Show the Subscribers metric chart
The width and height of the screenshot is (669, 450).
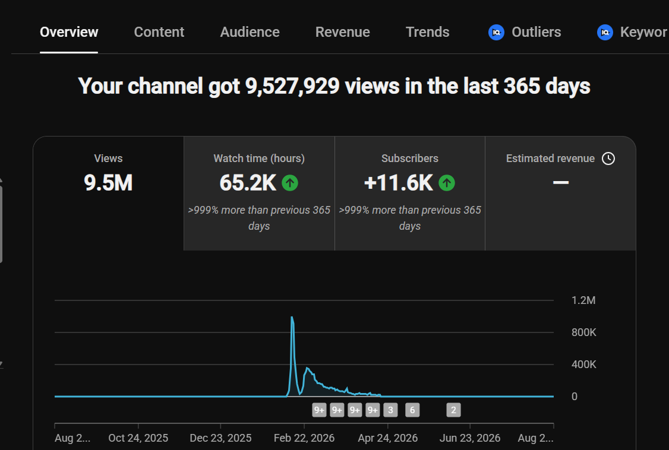click(410, 194)
